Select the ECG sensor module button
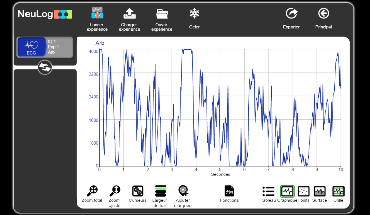370x215 pixels. [32, 47]
